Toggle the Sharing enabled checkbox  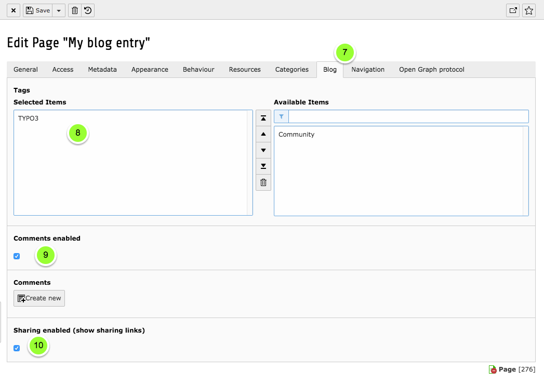point(17,348)
